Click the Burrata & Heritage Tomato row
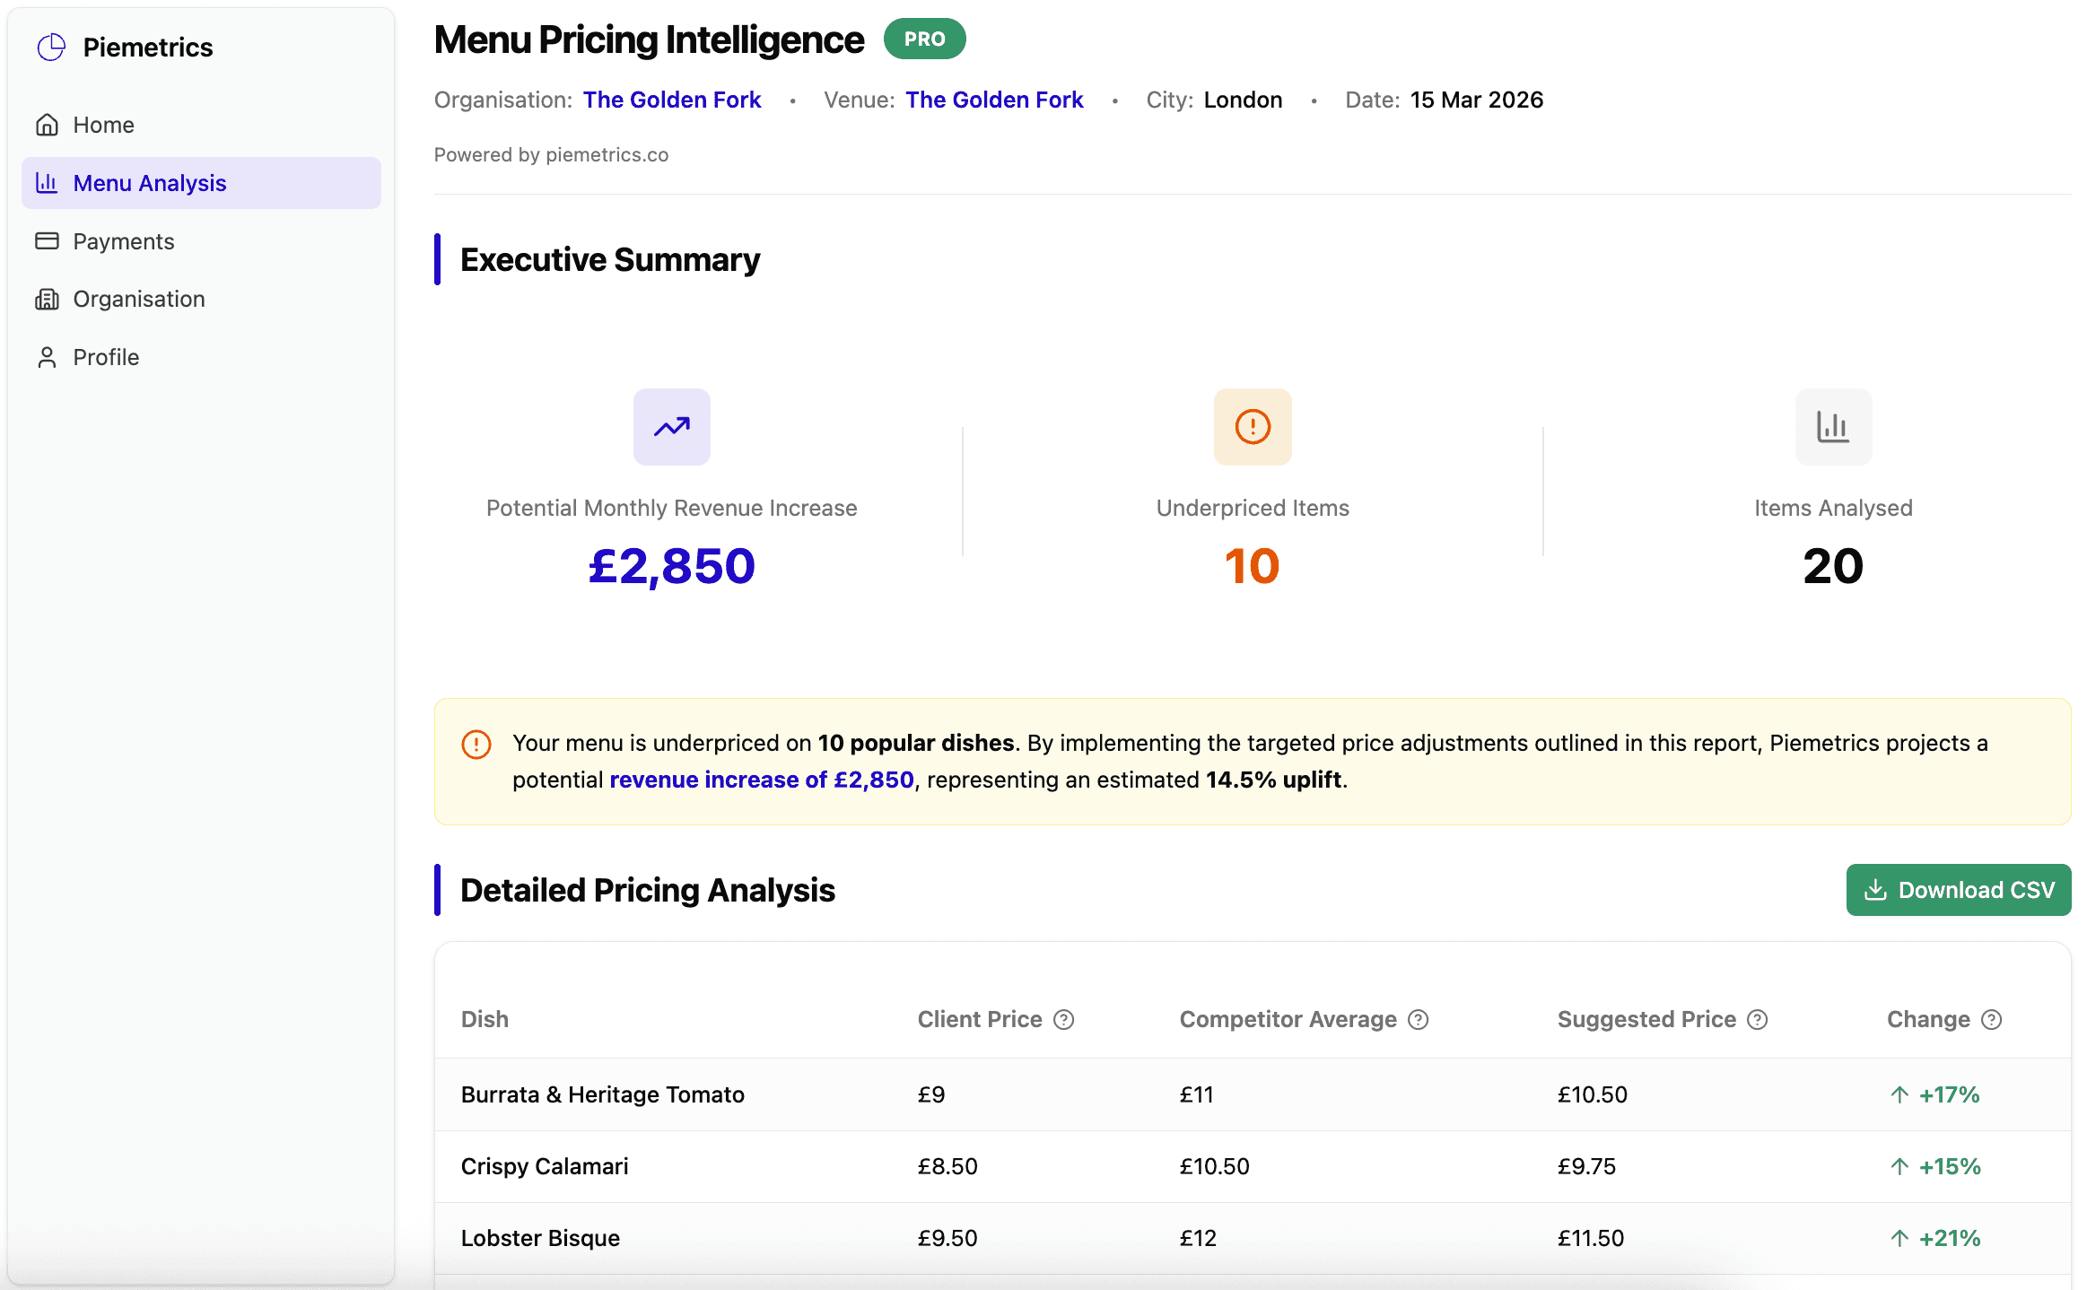Image resolution: width=2087 pixels, height=1290 pixels. tap(602, 1094)
